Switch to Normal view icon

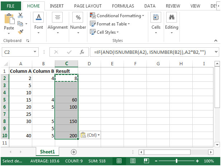pyautogui.click(x=119, y=161)
